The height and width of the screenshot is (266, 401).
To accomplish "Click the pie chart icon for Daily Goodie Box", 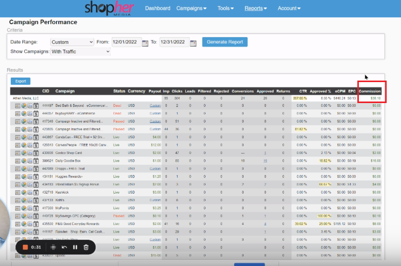I will click(24, 161).
